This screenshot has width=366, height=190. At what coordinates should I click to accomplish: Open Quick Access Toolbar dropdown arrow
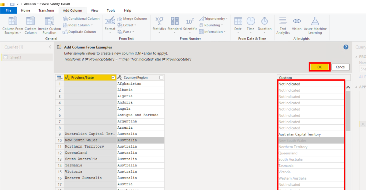(18, 4)
